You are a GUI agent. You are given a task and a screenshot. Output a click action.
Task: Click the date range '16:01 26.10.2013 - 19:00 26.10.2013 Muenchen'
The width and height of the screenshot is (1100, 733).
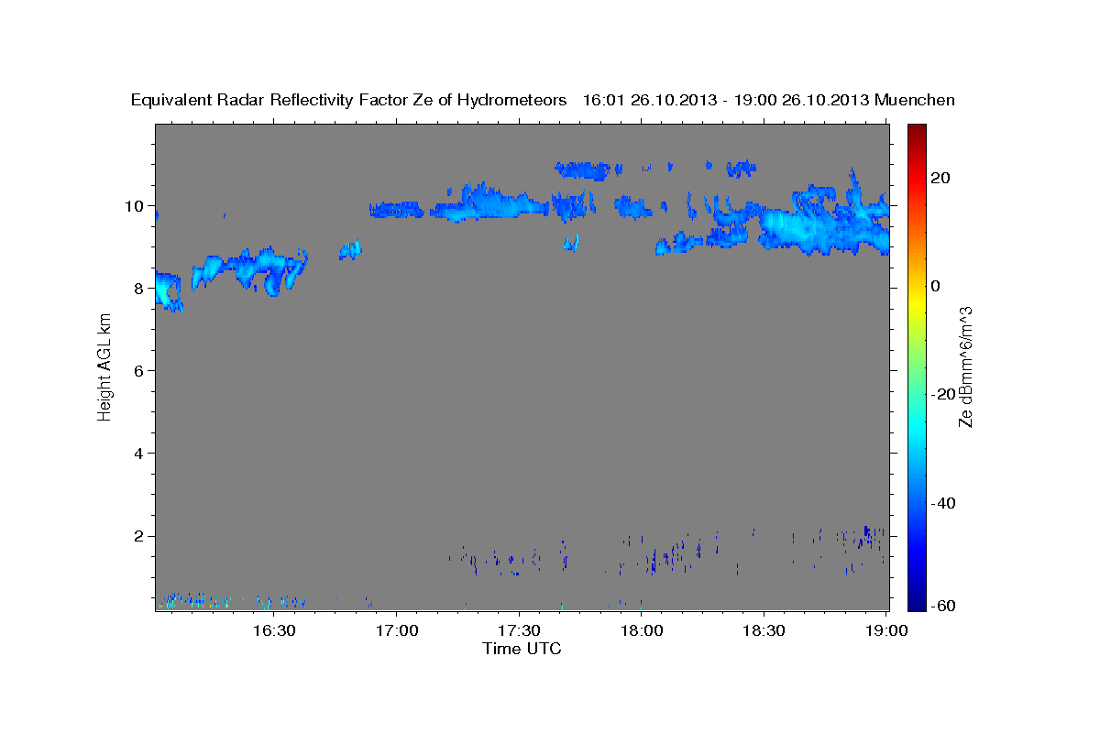(769, 101)
